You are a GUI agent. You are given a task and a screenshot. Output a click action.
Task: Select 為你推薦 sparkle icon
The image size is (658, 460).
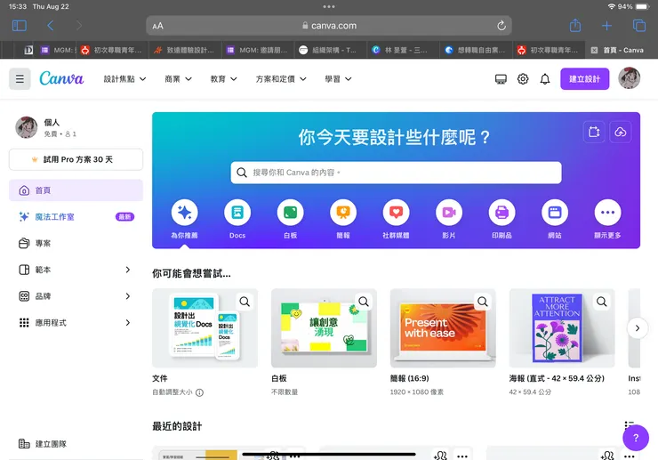pyautogui.click(x=185, y=213)
